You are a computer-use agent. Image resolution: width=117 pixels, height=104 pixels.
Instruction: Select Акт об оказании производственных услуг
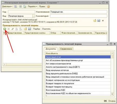[x=78, y=60]
